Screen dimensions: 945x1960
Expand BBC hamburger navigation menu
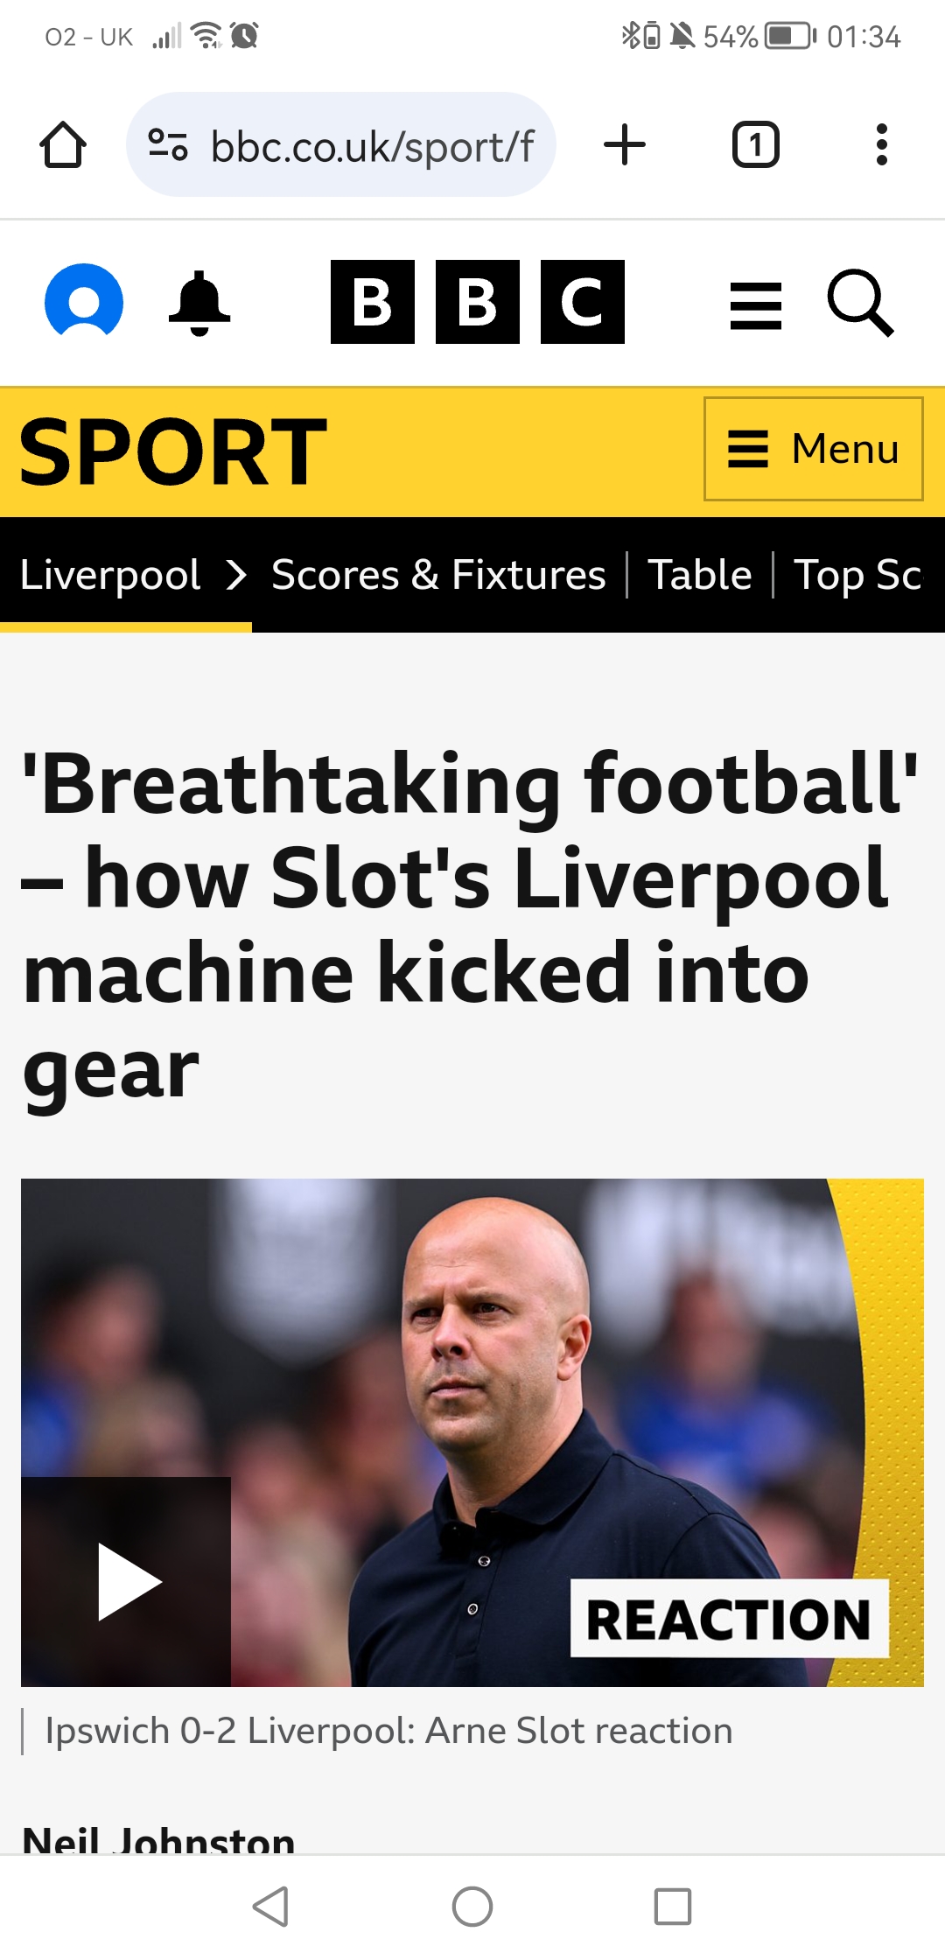(x=755, y=305)
